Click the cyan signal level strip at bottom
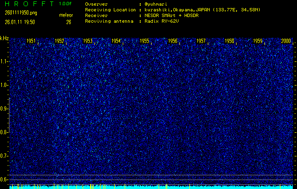297x189 pixels. [151, 187]
